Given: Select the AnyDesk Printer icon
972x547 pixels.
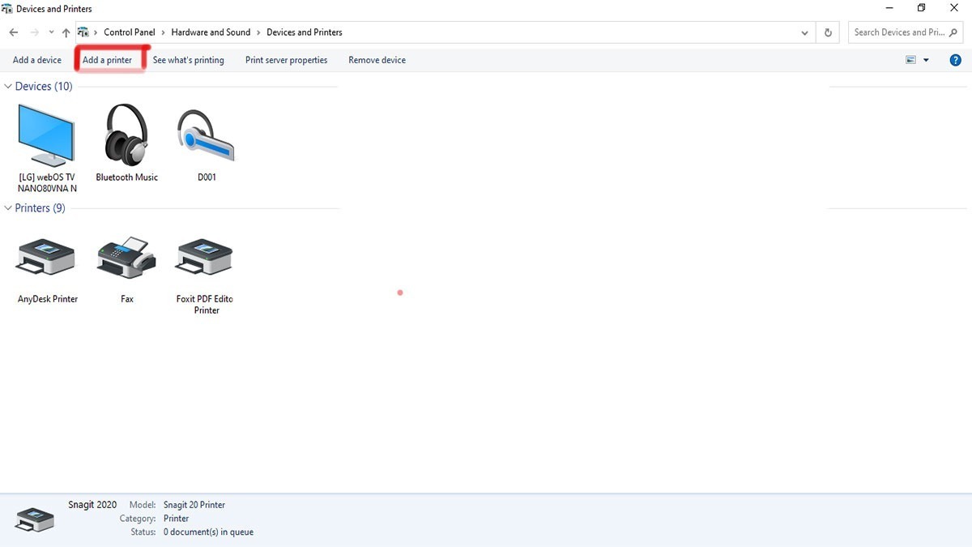Looking at the screenshot, I should coord(47,259).
